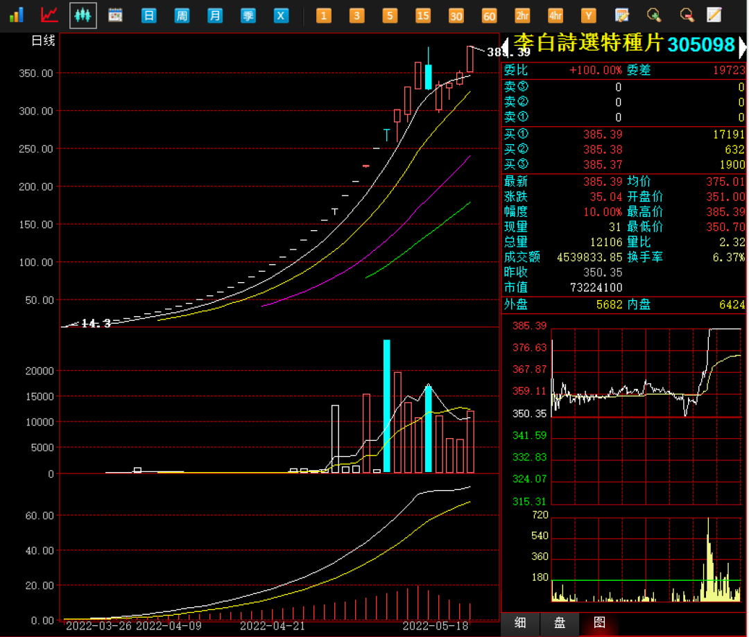Zoom out the chart with magnifier minus

(x=687, y=15)
